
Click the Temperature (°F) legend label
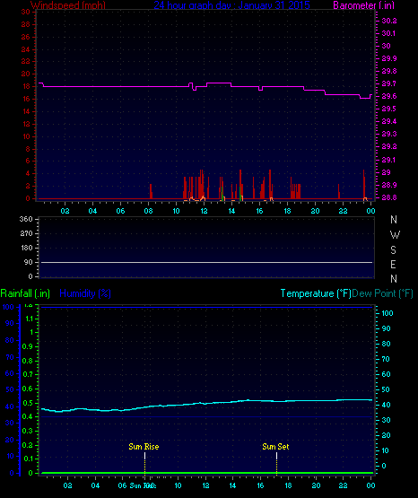tap(316, 293)
